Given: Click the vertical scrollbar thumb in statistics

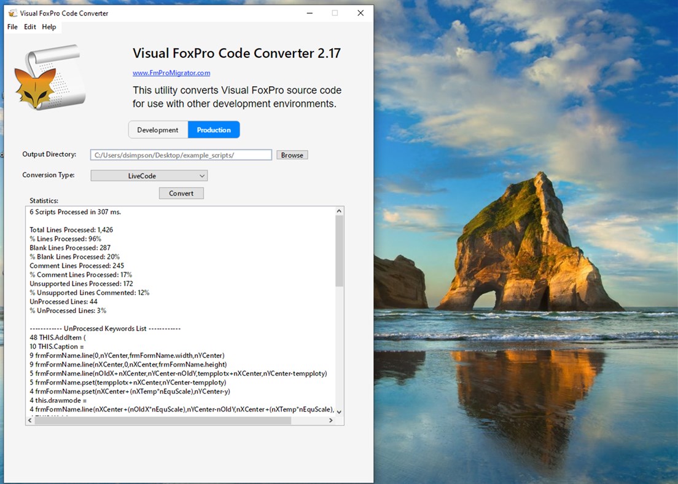Looking at the screenshot, I should [x=339, y=251].
